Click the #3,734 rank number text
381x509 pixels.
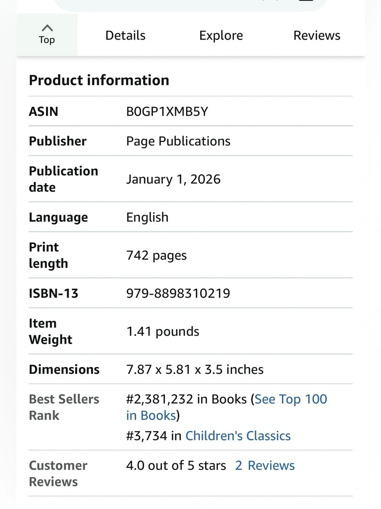point(147,436)
